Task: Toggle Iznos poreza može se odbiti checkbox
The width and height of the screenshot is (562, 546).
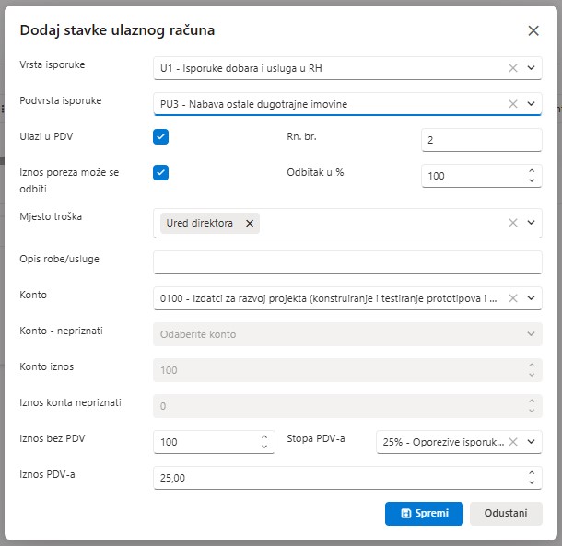Action: pos(161,172)
